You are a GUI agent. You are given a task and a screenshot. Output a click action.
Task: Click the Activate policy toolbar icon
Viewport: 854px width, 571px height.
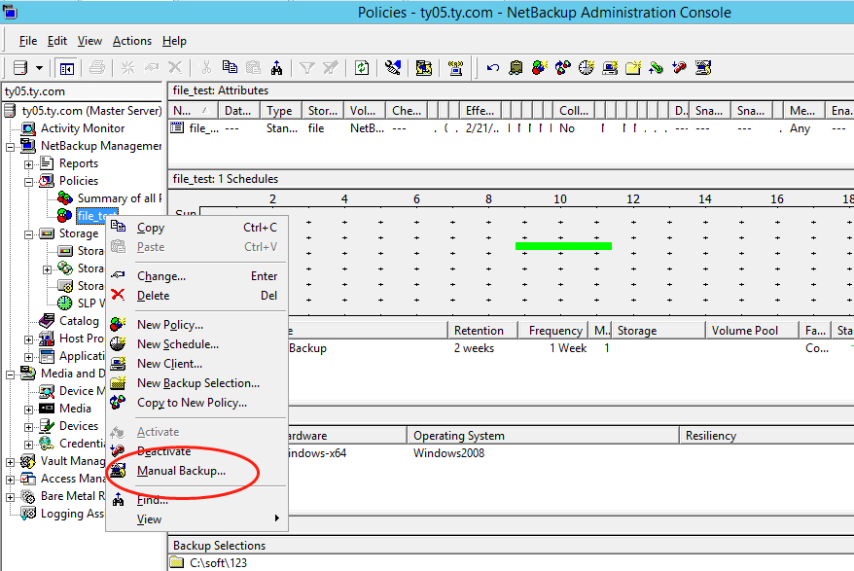click(657, 67)
